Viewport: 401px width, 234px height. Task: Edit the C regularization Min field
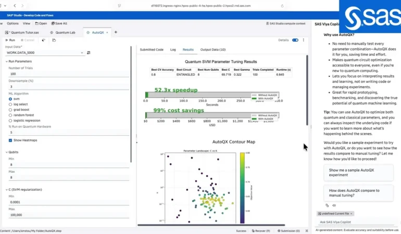pyautogui.click(x=69, y=202)
